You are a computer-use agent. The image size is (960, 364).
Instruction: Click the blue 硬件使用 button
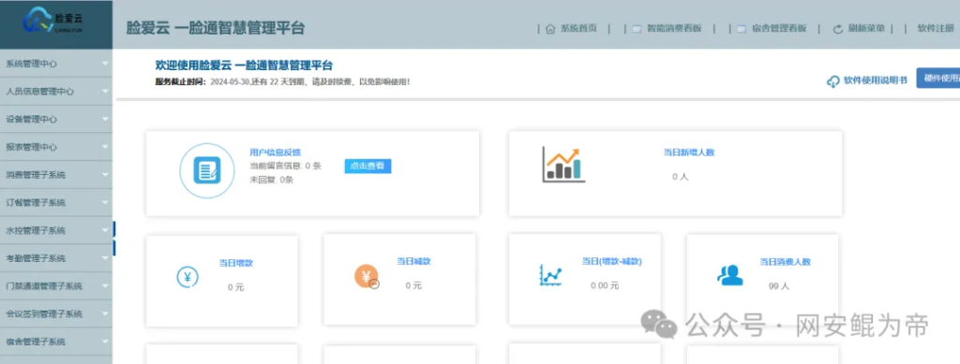[937, 79]
